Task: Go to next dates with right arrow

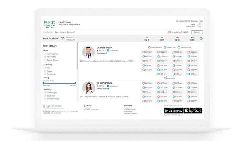Action: coord(201,38)
